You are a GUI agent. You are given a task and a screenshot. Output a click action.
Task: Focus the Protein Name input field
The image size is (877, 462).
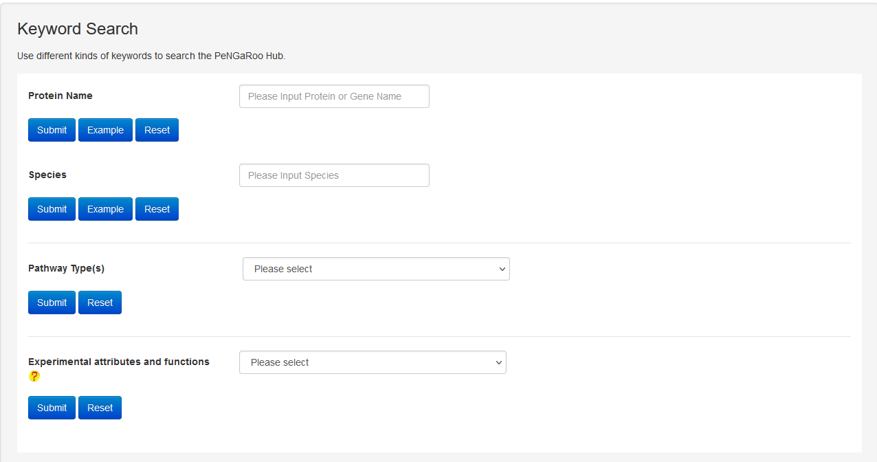point(334,96)
